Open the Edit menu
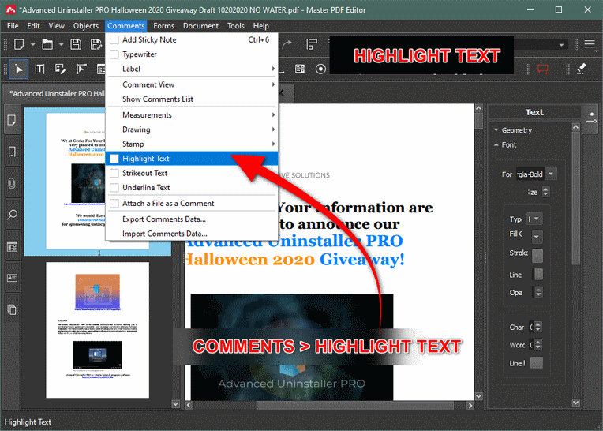The image size is (603, 431). tap(33, 26)
